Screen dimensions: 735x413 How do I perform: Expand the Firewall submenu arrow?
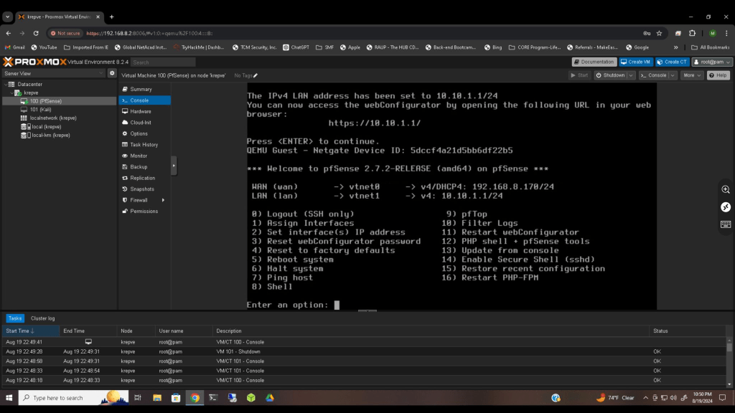click(x=163, y=200)
